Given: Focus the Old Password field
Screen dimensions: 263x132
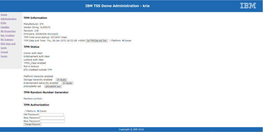Looking at the screenshot, I should 51,114.
